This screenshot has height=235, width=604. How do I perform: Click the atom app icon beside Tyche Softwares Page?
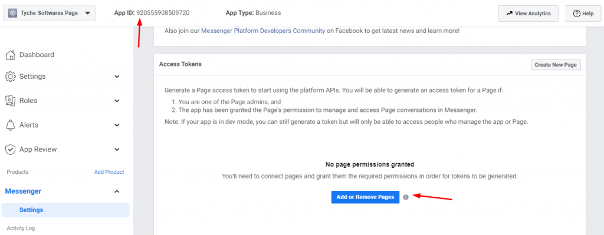click(x=13, y=13)
